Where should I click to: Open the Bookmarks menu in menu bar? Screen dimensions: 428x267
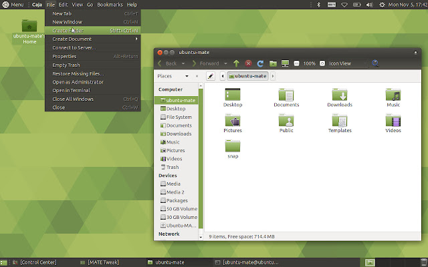pos(110,5)
